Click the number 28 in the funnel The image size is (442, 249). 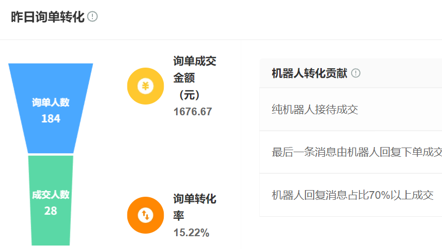(50, 211)
